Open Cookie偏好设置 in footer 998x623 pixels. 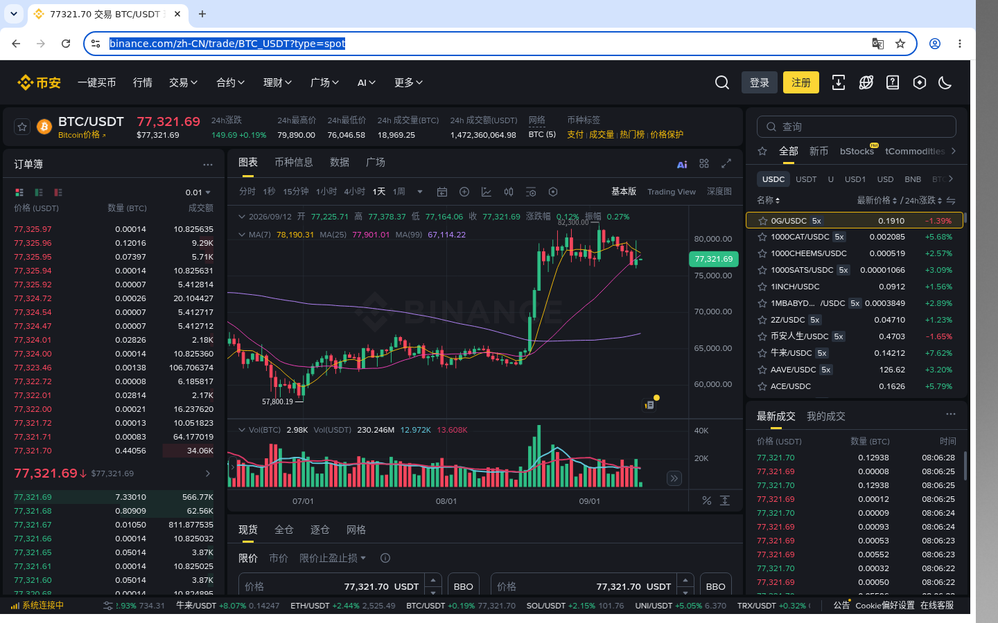click(x=885, y=605)
